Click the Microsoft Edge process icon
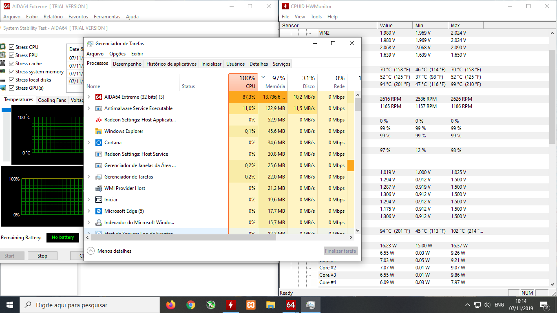 (x=98, y=211)
